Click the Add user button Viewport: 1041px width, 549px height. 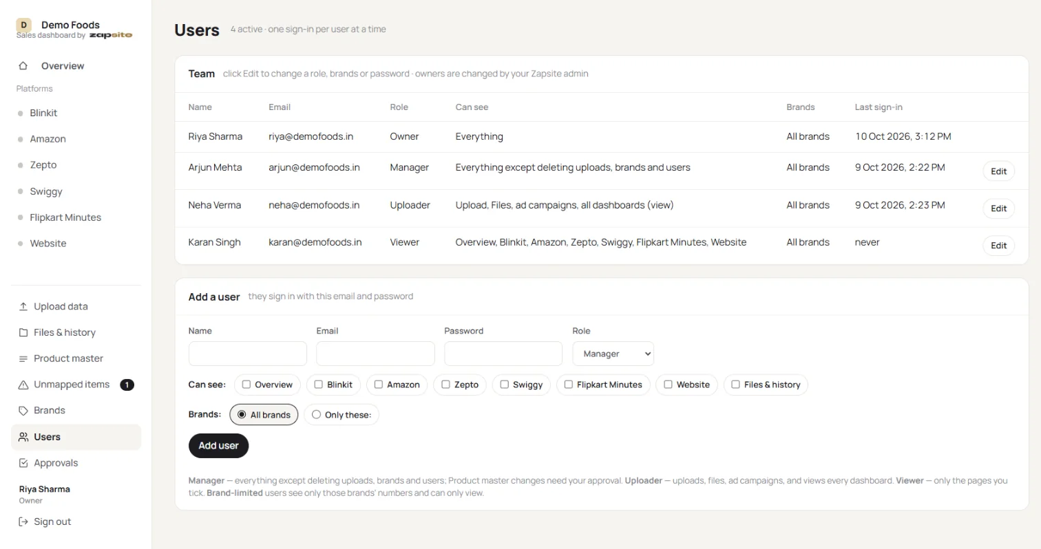point(218,446)
